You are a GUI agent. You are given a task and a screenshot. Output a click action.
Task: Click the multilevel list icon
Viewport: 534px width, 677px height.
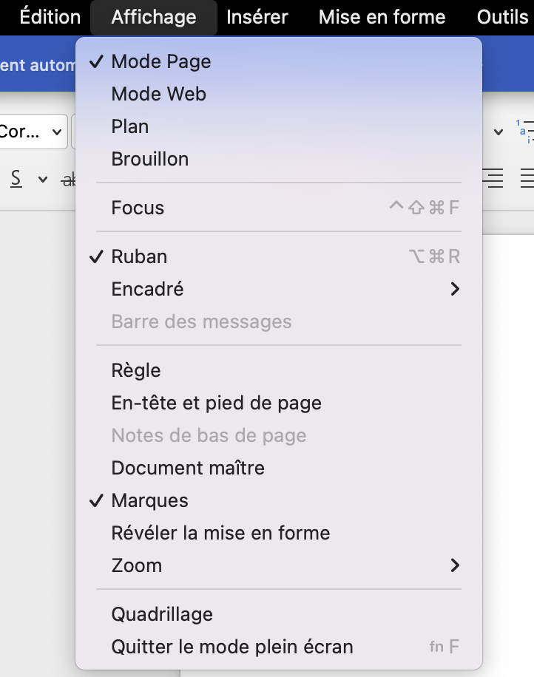pos(524,131)
